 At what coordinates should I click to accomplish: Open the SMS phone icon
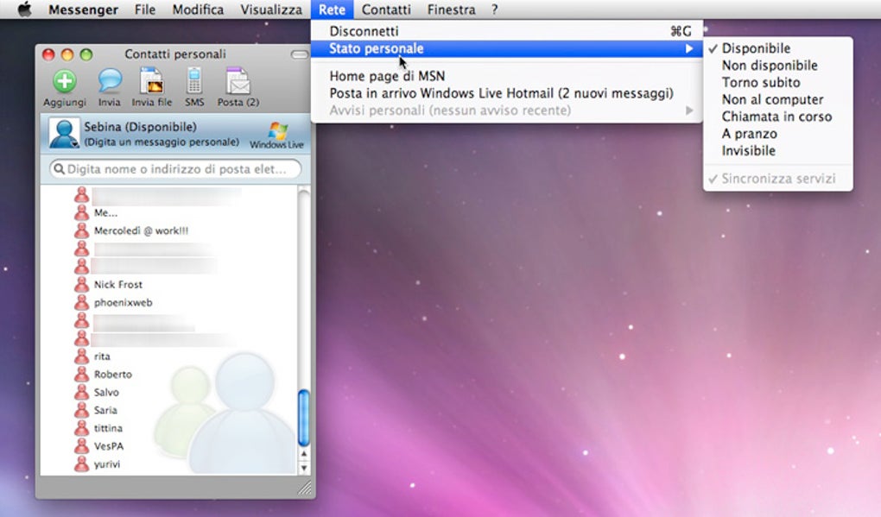[x=194, y=81]
